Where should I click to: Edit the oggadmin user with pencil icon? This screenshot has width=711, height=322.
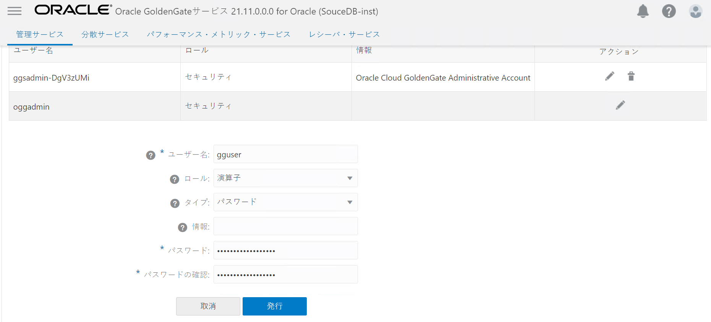pos(620,105)
